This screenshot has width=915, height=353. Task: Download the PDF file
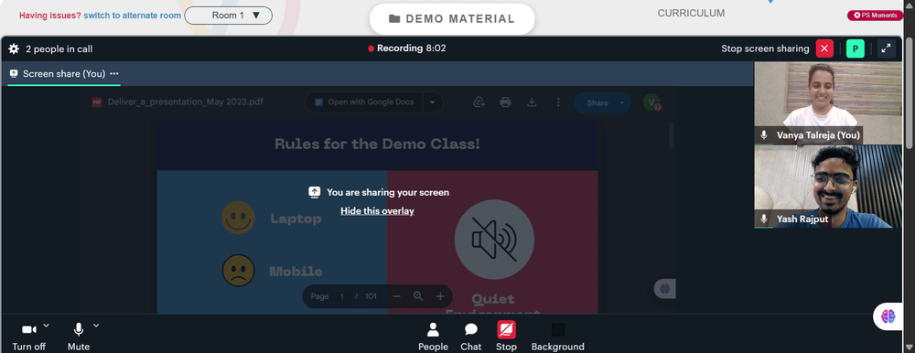[532, 102]
